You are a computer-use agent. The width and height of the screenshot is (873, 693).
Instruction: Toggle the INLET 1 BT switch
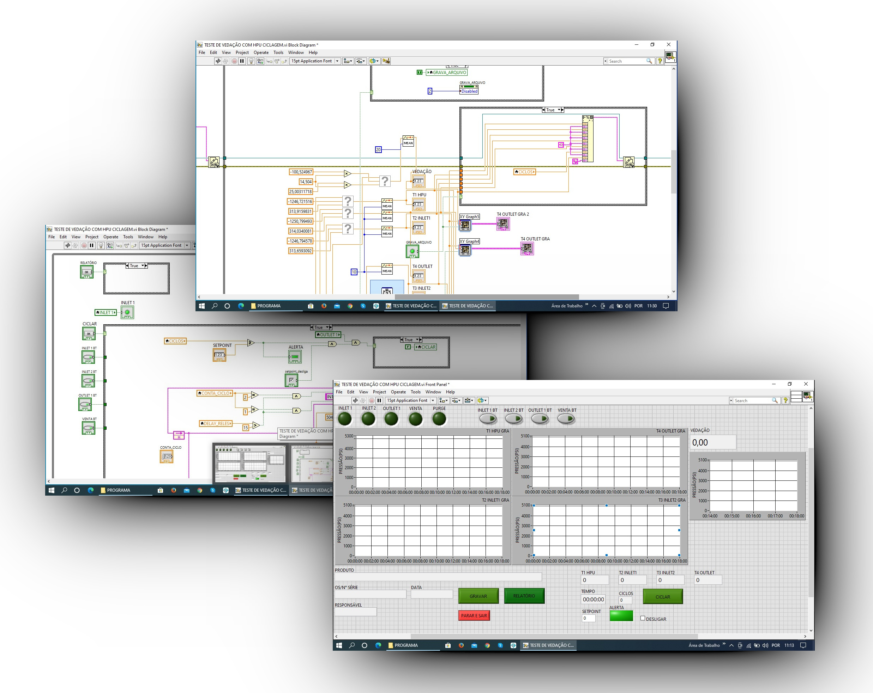pos(488,419)
